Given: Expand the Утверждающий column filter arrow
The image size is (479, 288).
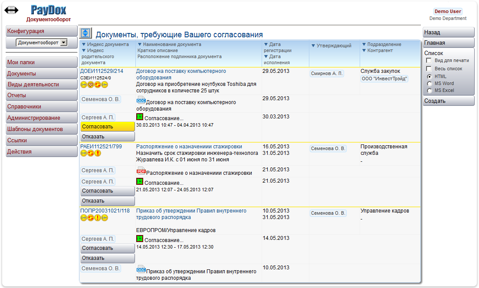Looking at the screenshot, I should 313,46.
